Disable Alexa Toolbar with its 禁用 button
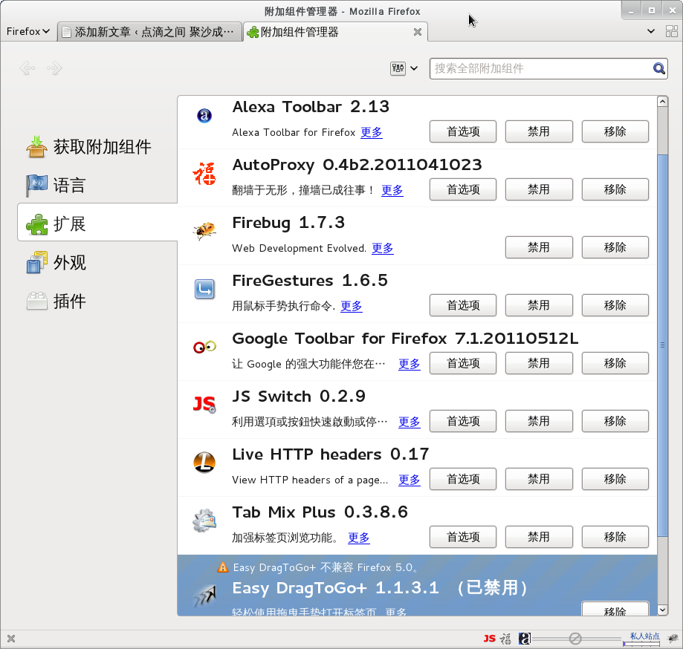The image size is (683, 649). pyautogui.click(x=539, y=131)
